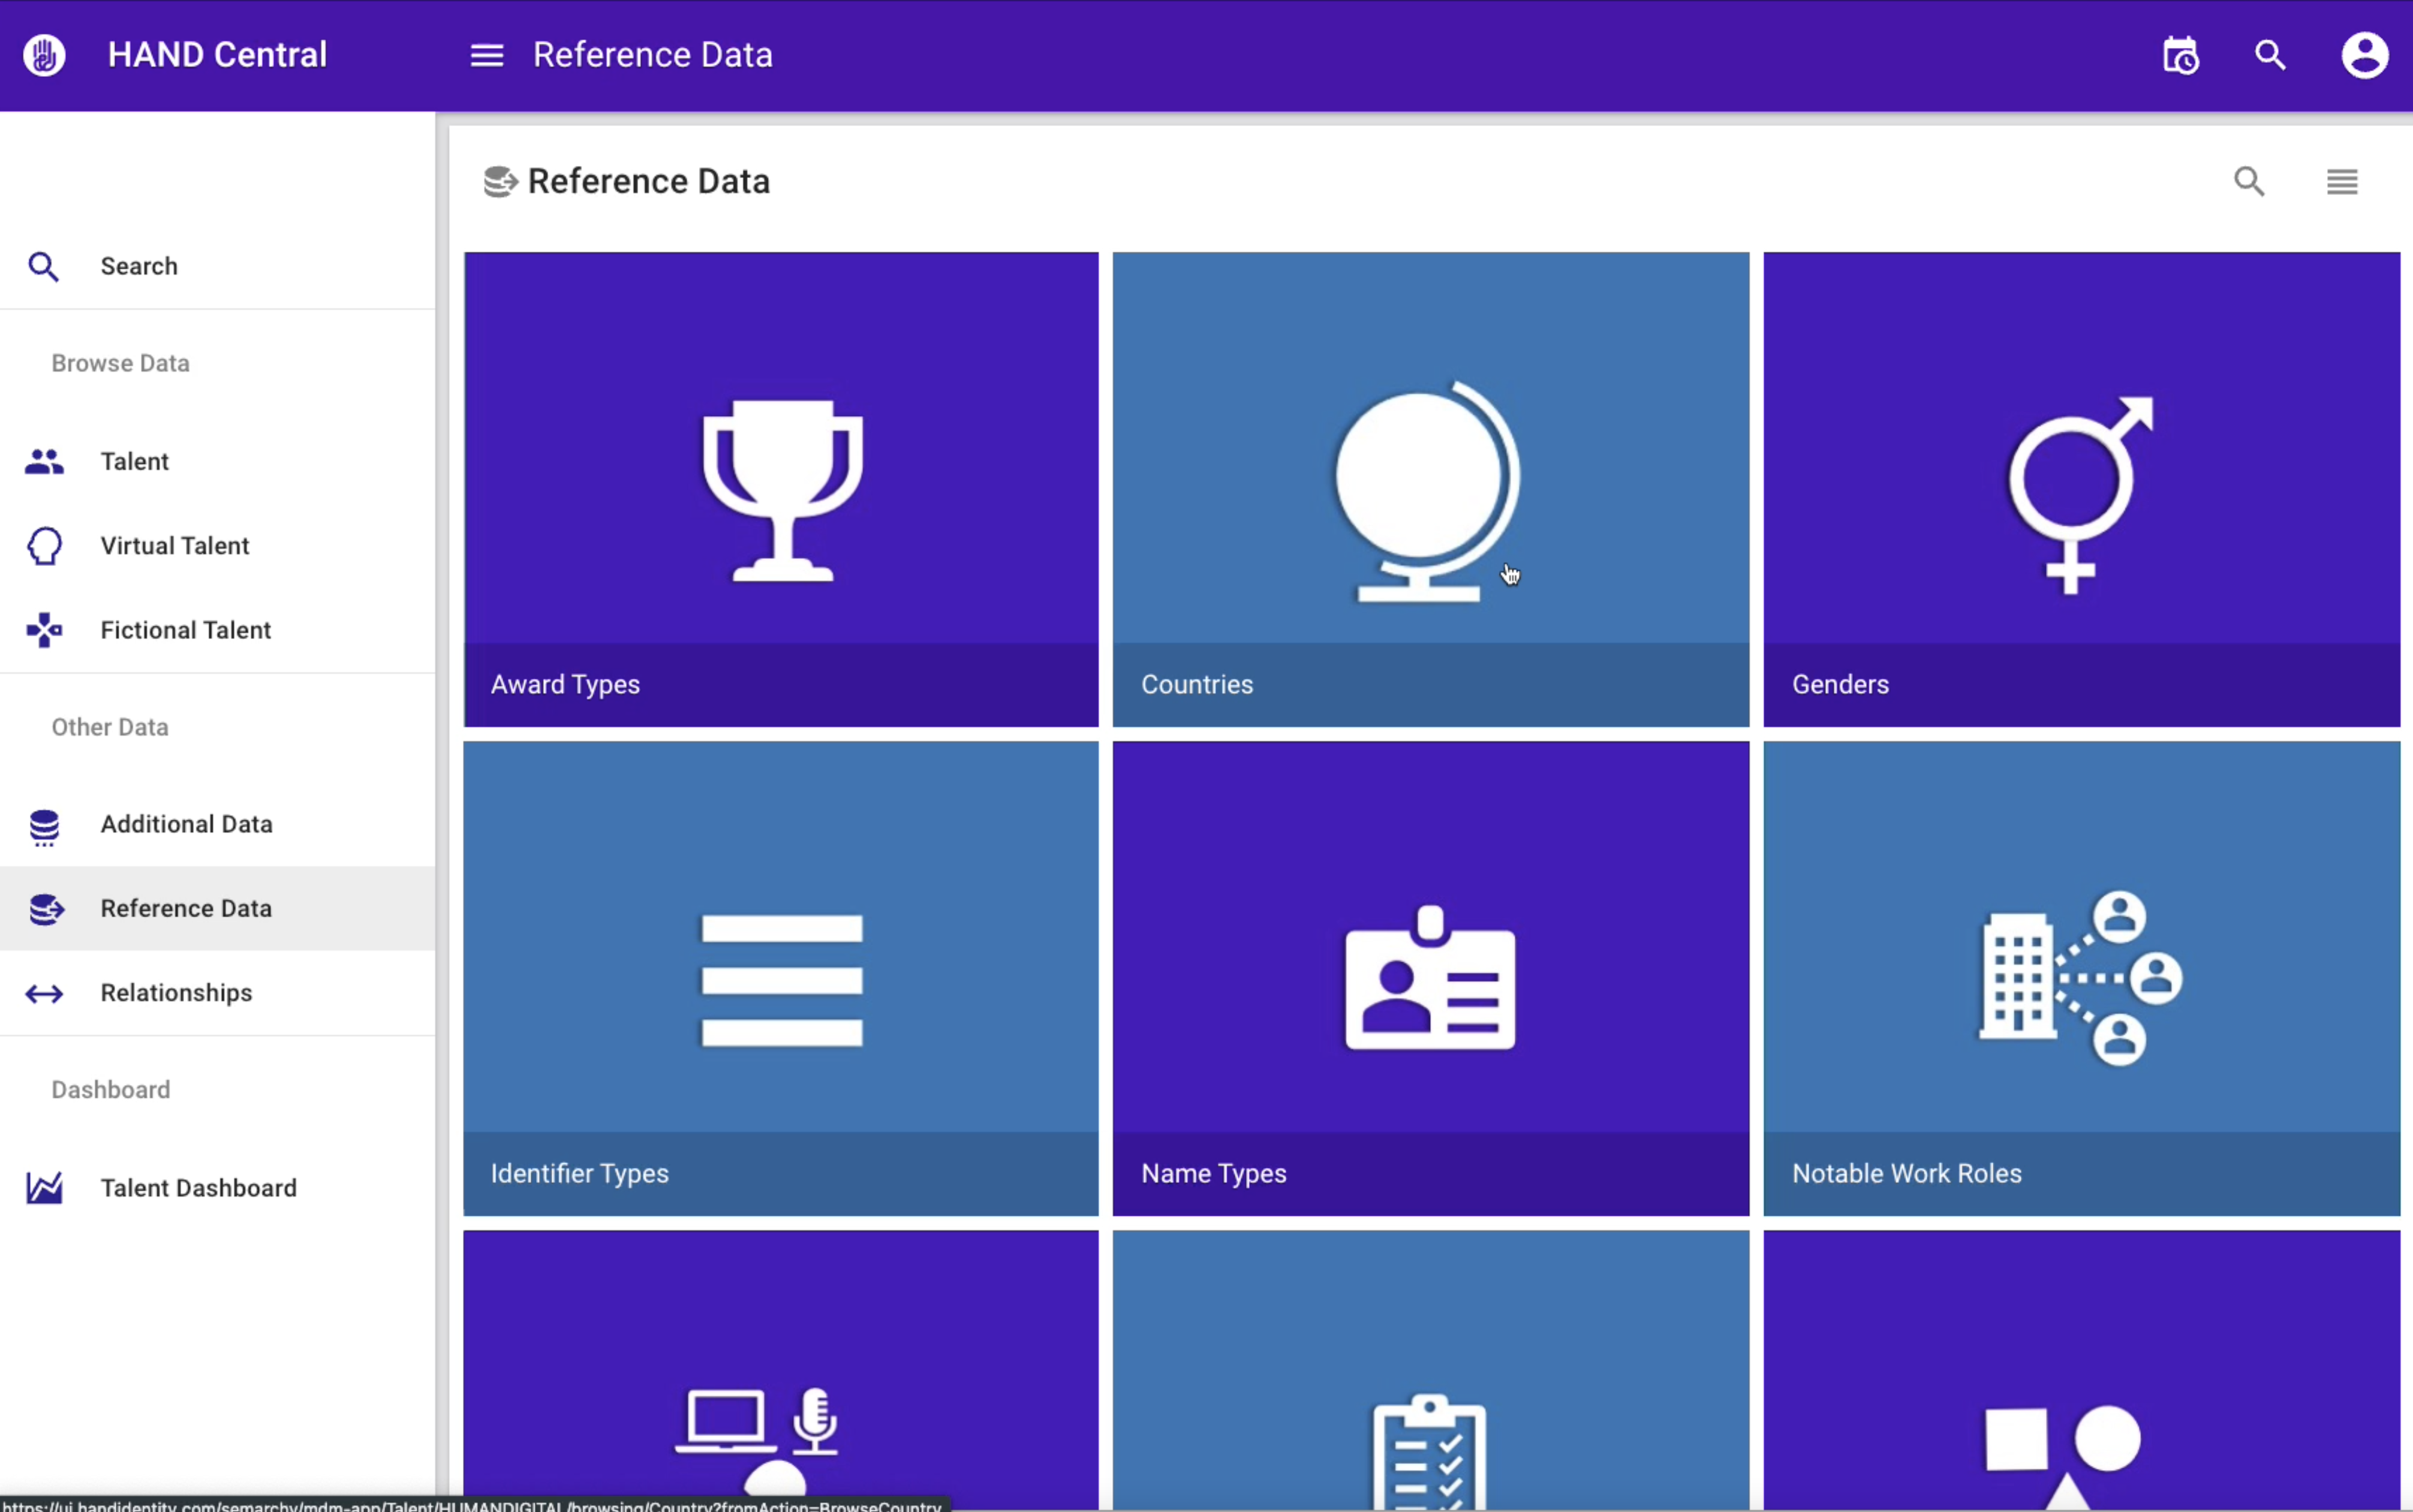Open the Award Types trophy tile
Image resolution: width=2413 pixels, height=1512 pixels.
pos(781,489)
